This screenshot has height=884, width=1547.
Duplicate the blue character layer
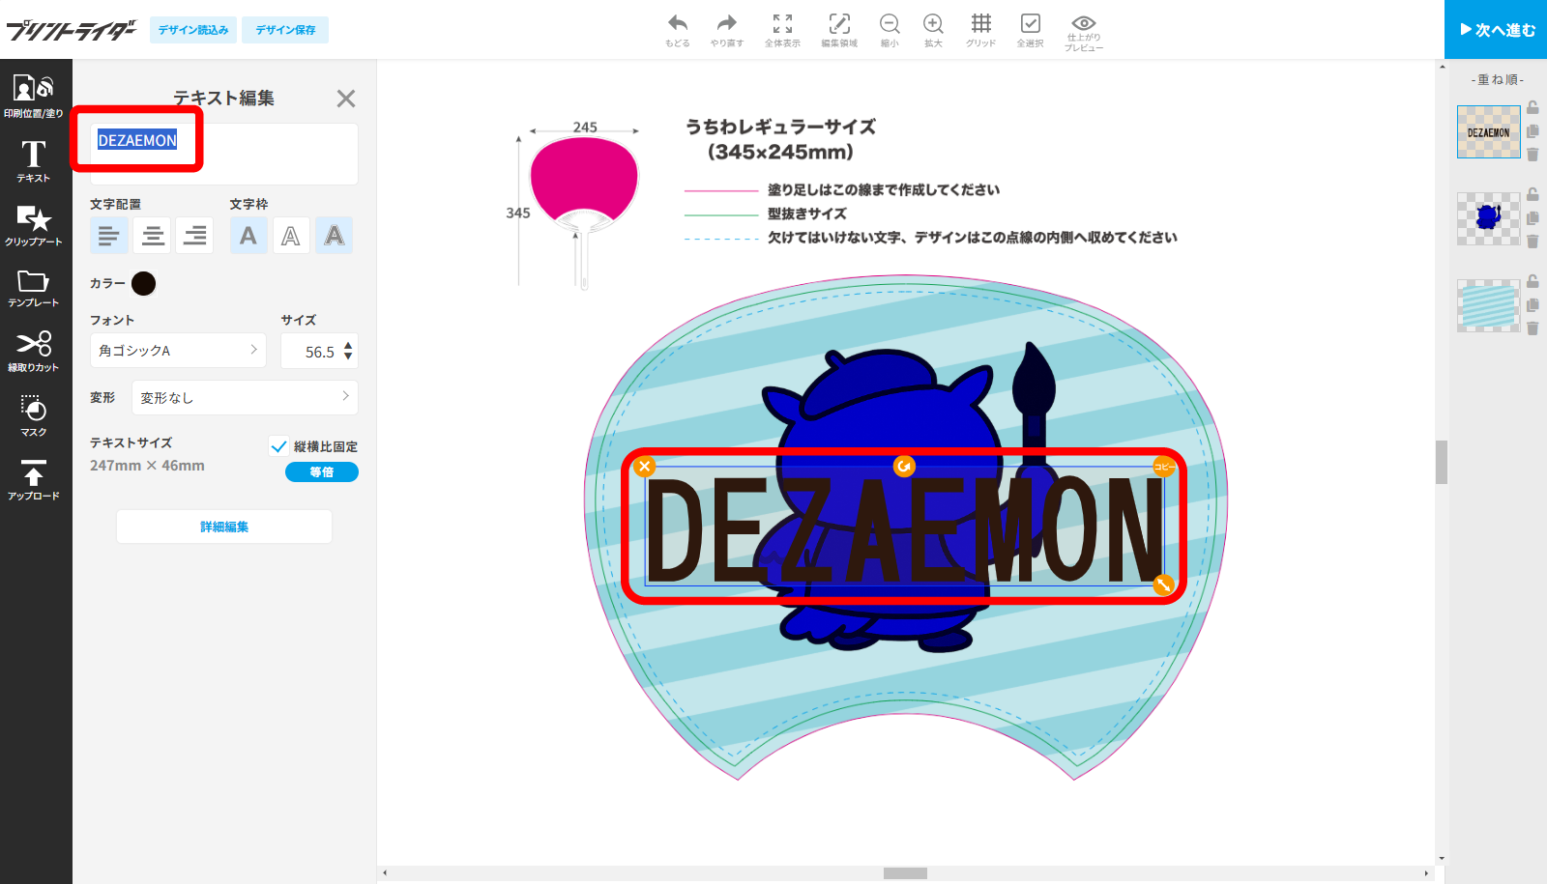coord(1532,218)
